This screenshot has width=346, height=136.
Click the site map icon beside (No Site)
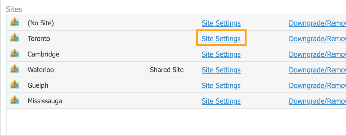[15, 22]
